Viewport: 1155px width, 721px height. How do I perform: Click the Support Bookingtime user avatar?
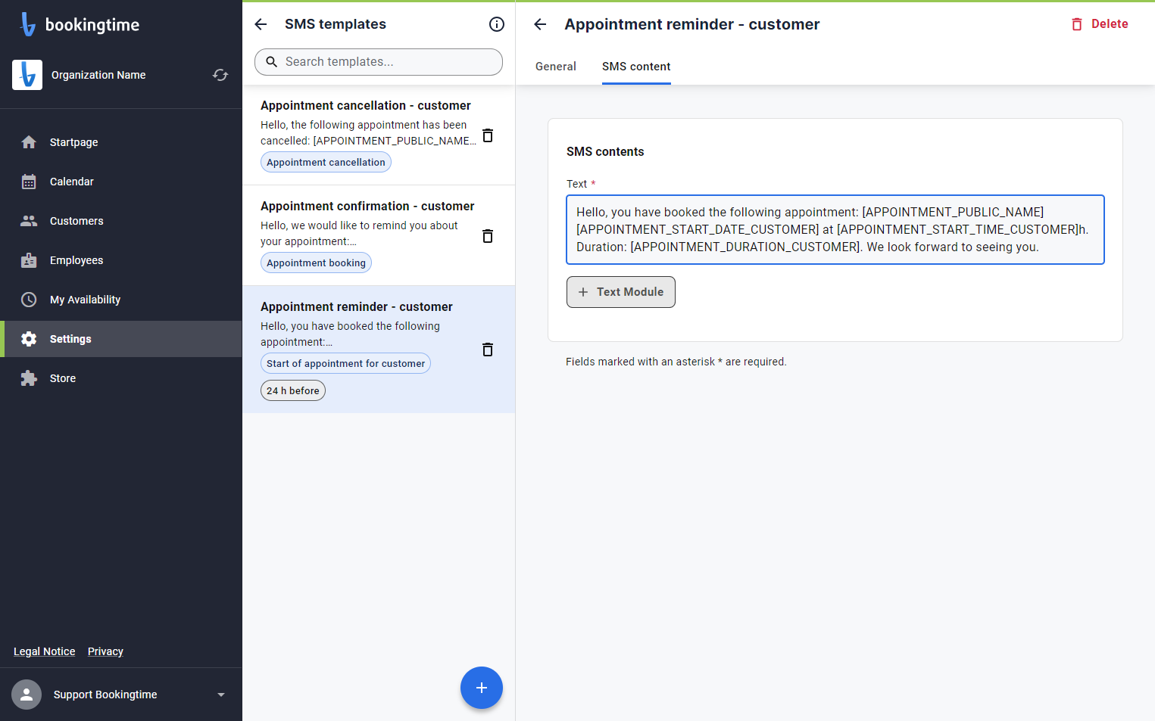pos(27,695)
